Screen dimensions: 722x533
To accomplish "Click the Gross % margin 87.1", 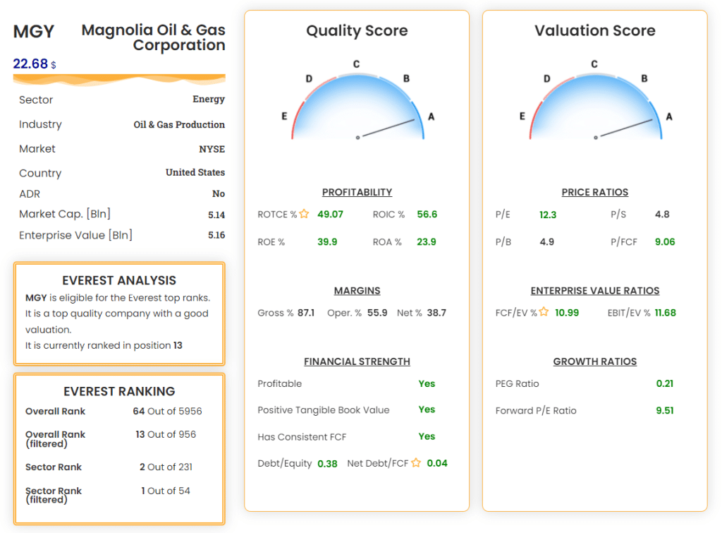I will 306,313.
